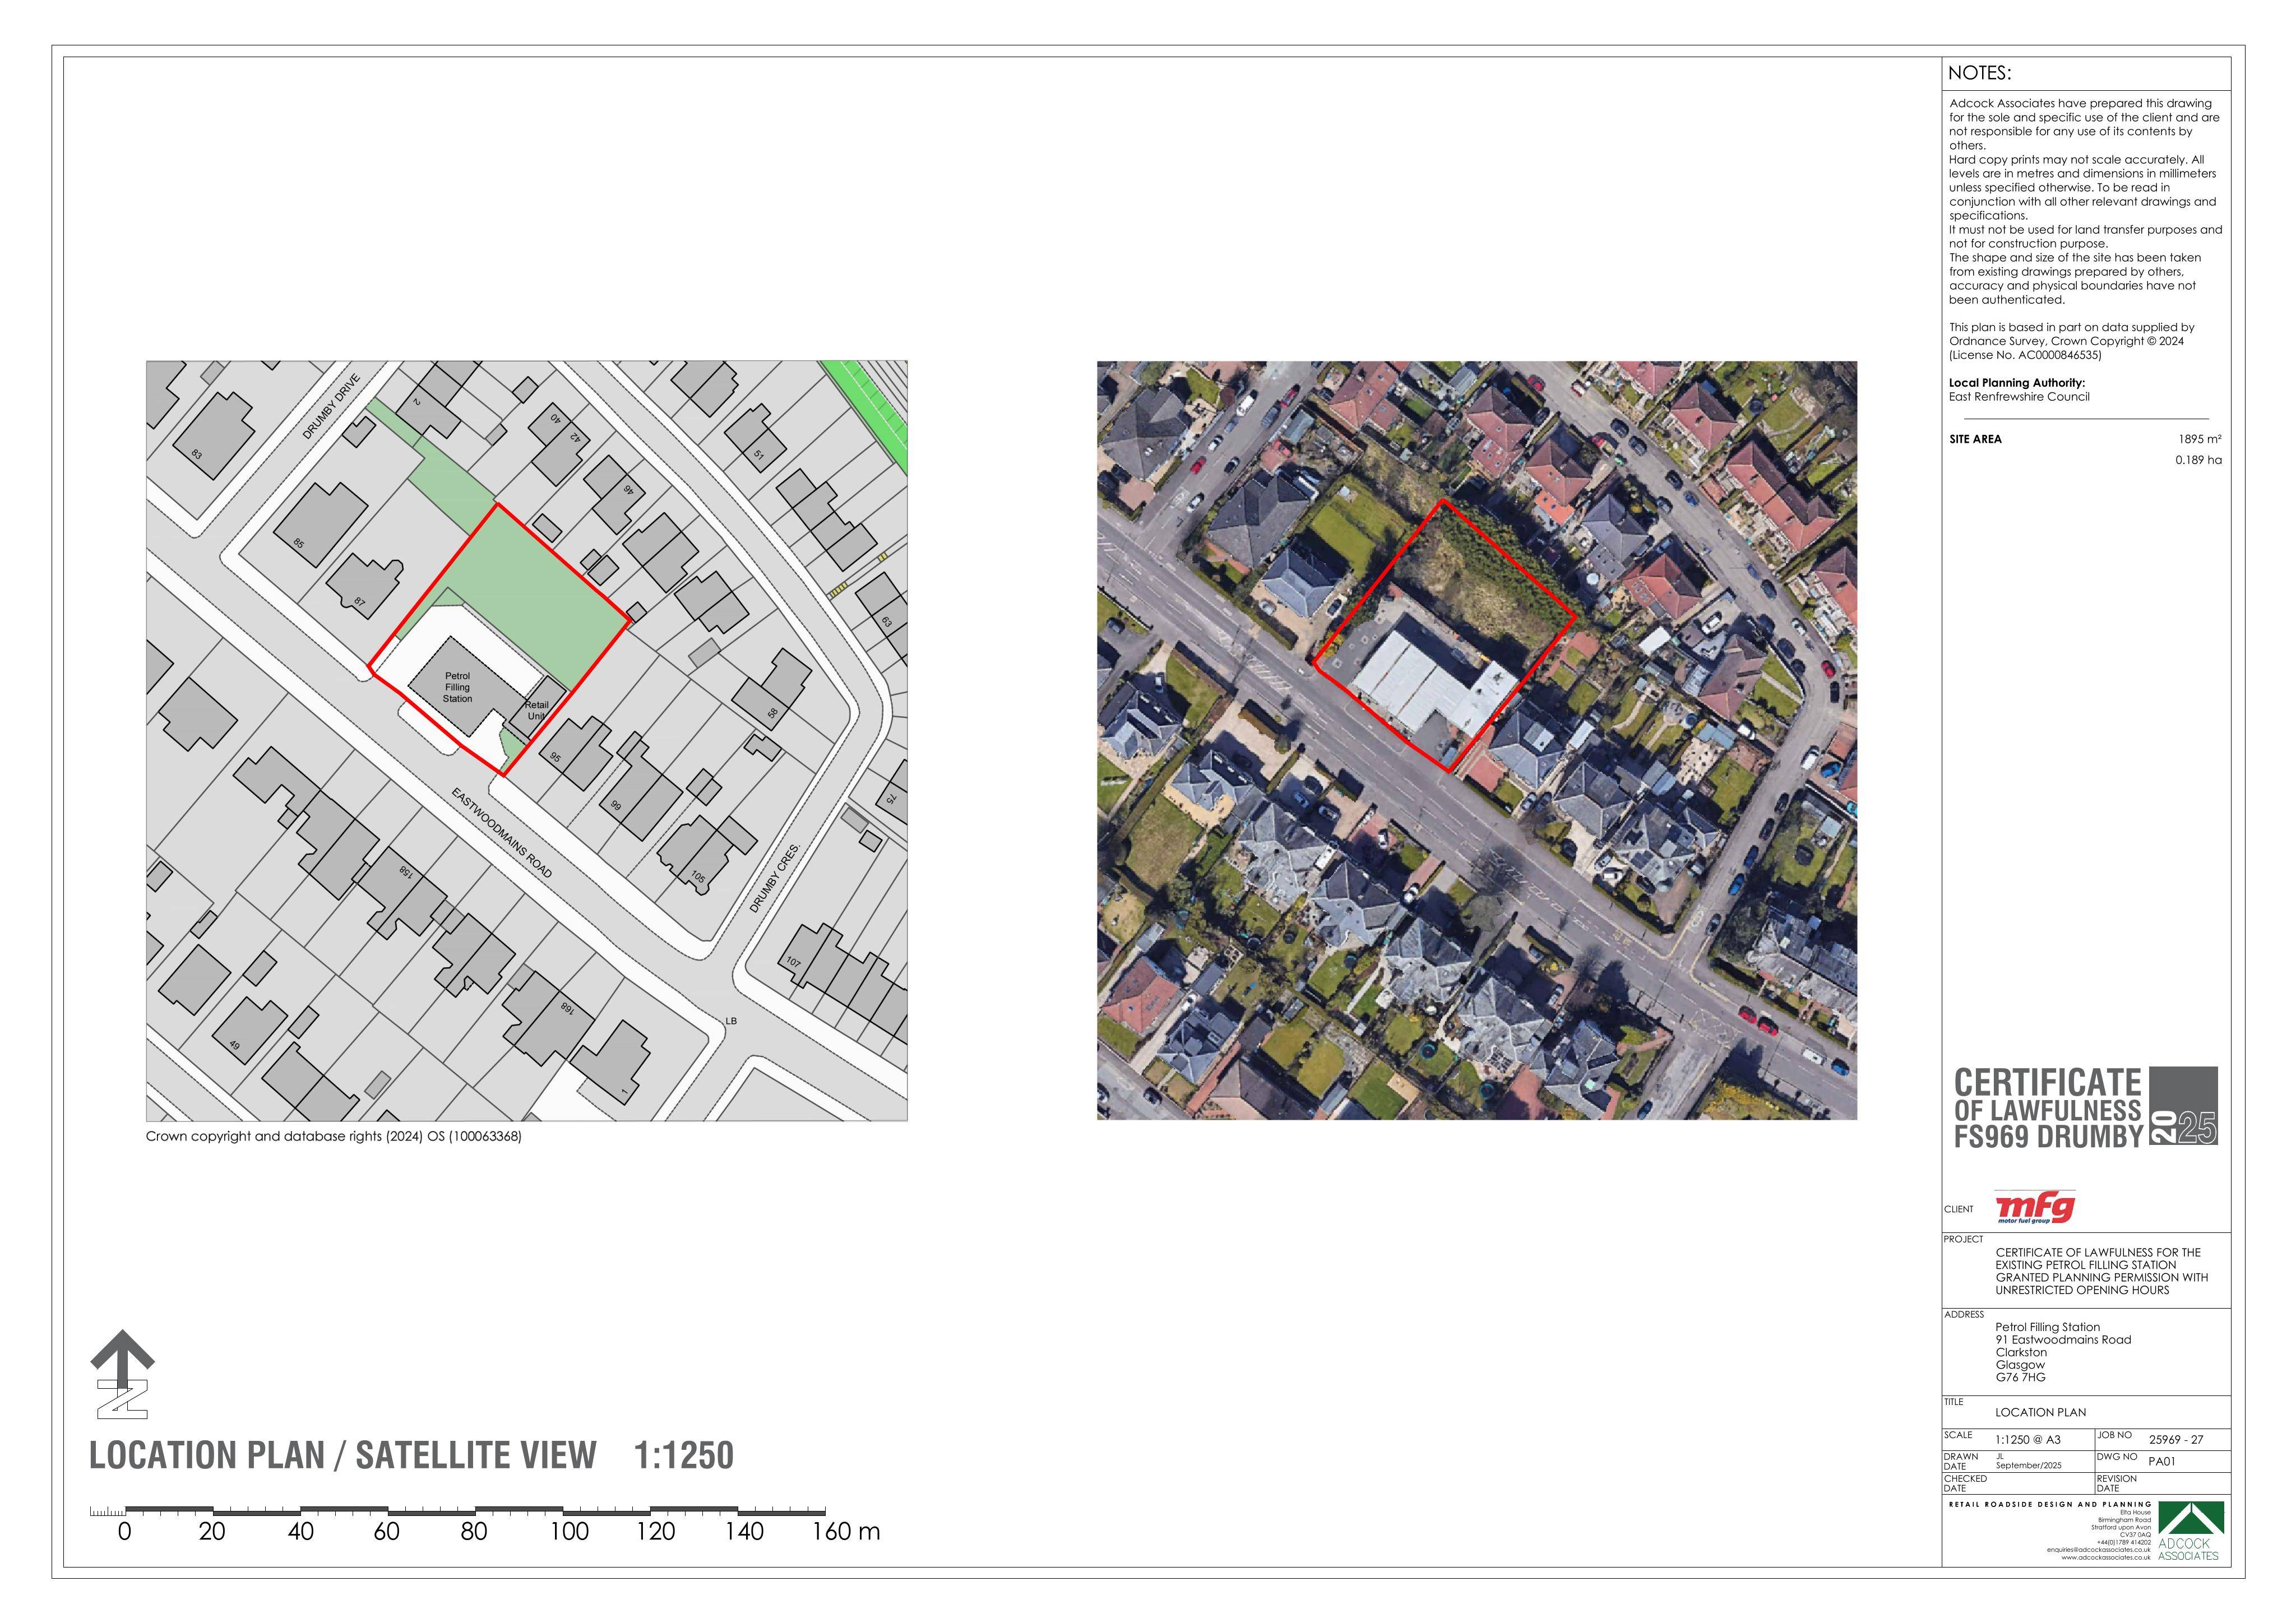Image resolution: width=2296 pixels, height=1623 pixels.
Task: Click the 'Retail Unit' map label
Action: (537, 710)
